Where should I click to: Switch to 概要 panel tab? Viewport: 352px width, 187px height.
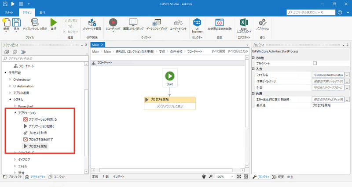[278, 177]
